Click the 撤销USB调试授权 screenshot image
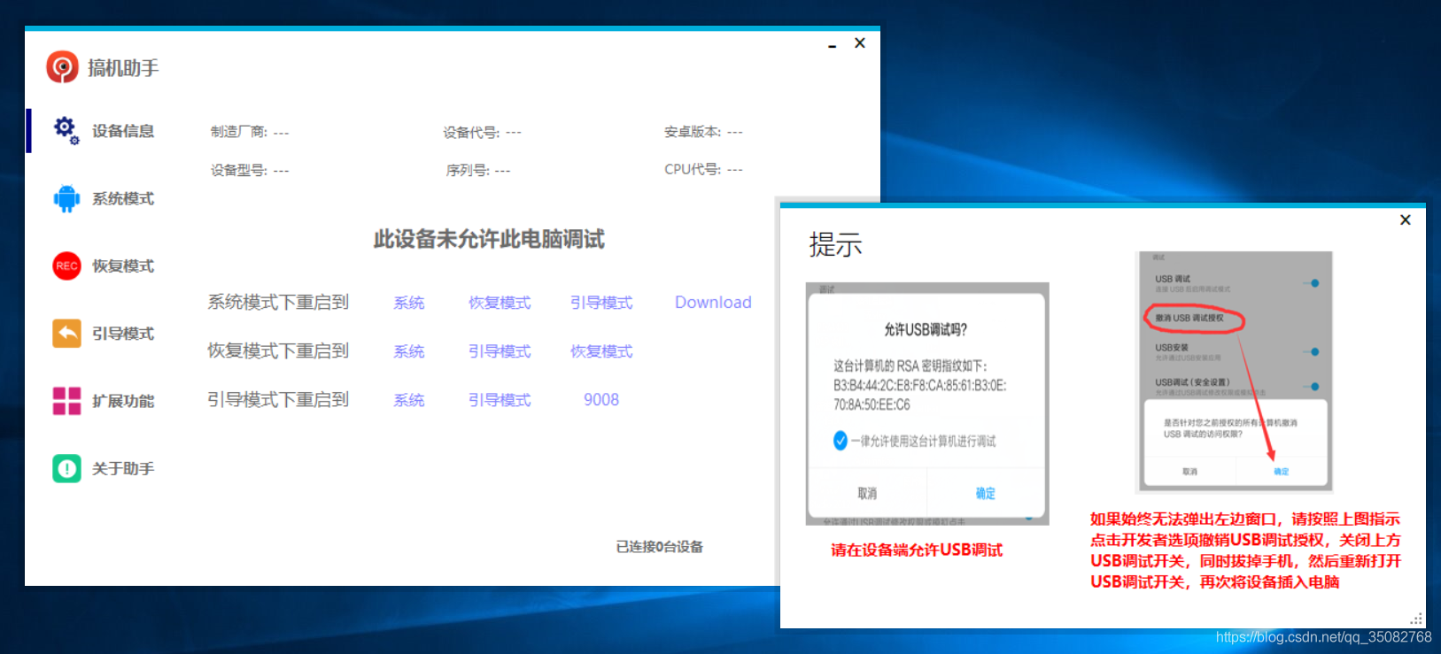This screenshot has height=654, width=1441. coord(1235,372)
